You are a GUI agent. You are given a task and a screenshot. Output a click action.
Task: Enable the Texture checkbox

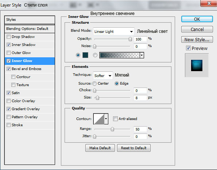(13, 85)
